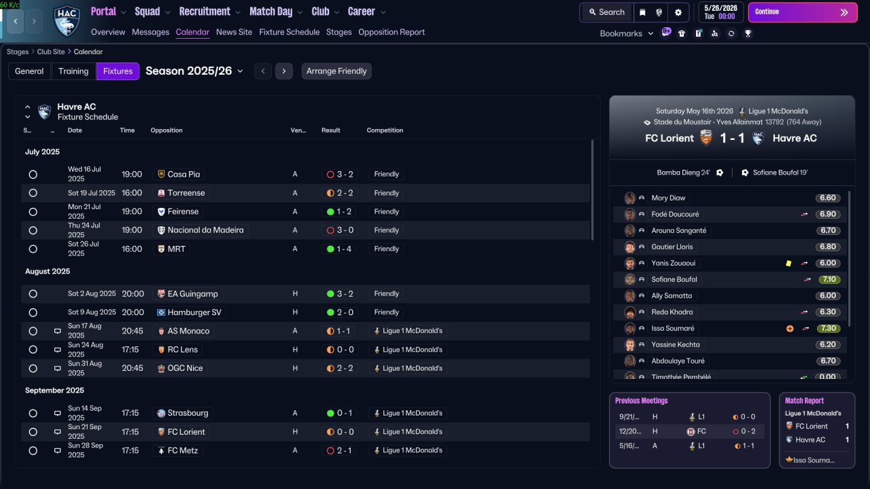Select the radio circle for Torreense fixture
This screenshot has height=489, width=870.
tap(33, 193)
